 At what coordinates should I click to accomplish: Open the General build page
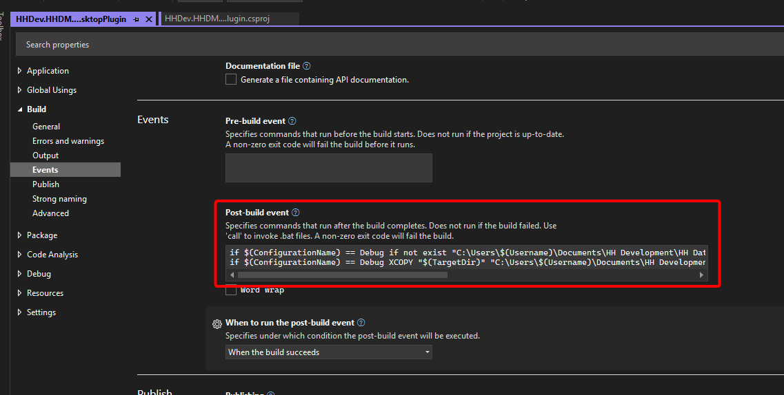(x=46, y=127)
